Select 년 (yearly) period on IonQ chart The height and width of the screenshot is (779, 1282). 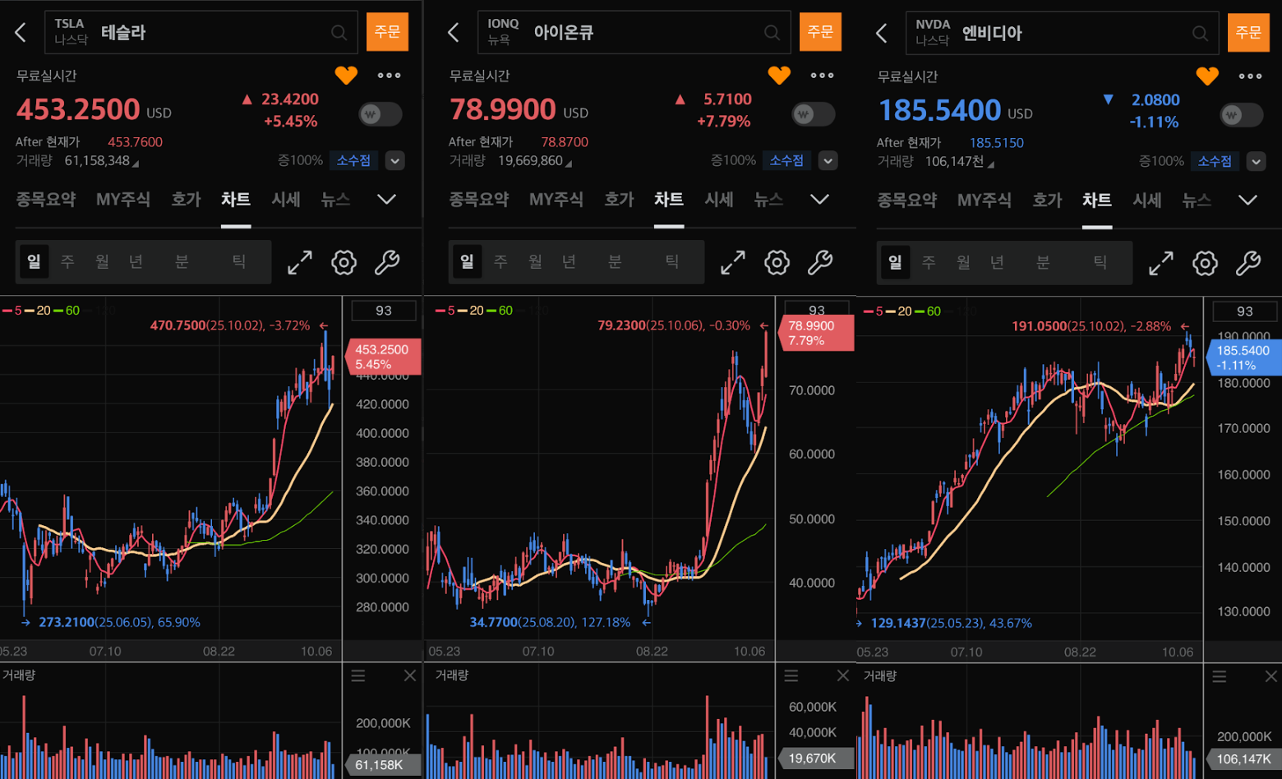569,261
